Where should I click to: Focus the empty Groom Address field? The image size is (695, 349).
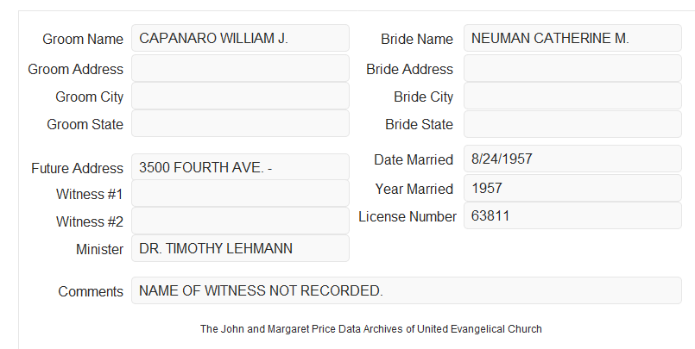click(240, 68)
